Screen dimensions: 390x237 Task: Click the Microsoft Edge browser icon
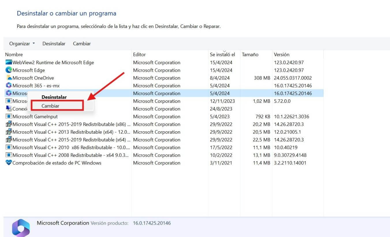pyautogui.click(x=8, y=70)
